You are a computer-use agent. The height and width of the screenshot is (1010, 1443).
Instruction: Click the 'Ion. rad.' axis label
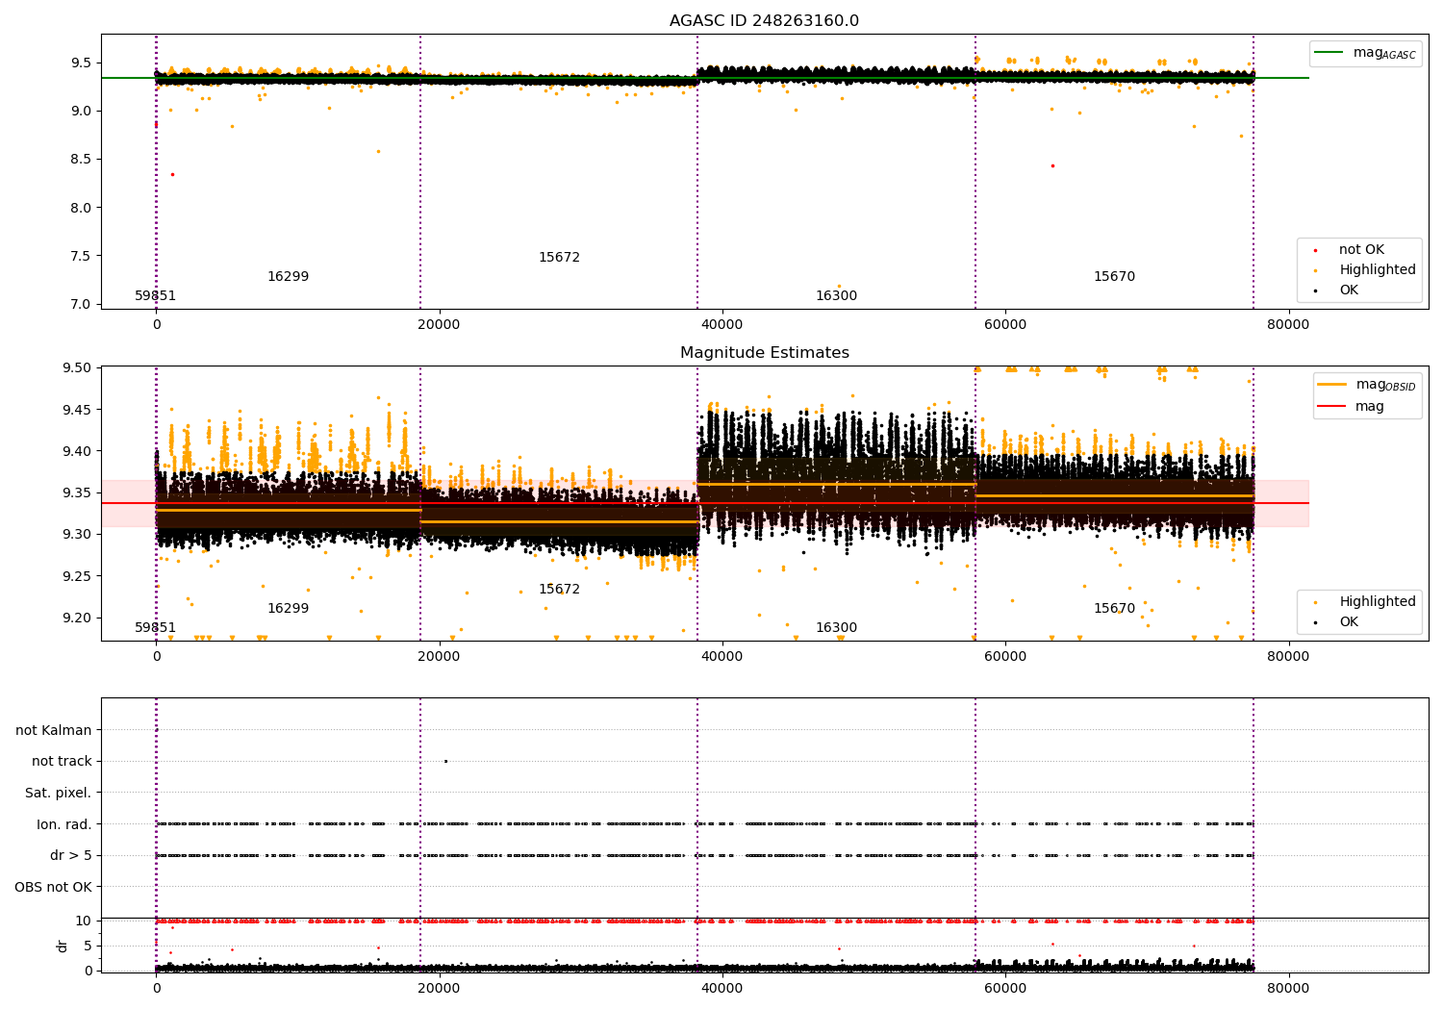click(x=64, y=824)
